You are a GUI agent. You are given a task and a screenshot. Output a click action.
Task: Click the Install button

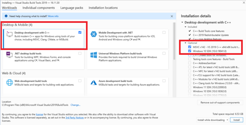pos(237,120)
